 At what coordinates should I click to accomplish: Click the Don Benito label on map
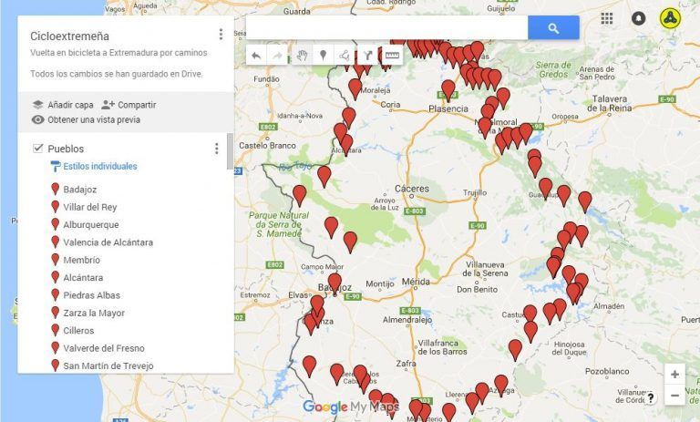[477, 289]
